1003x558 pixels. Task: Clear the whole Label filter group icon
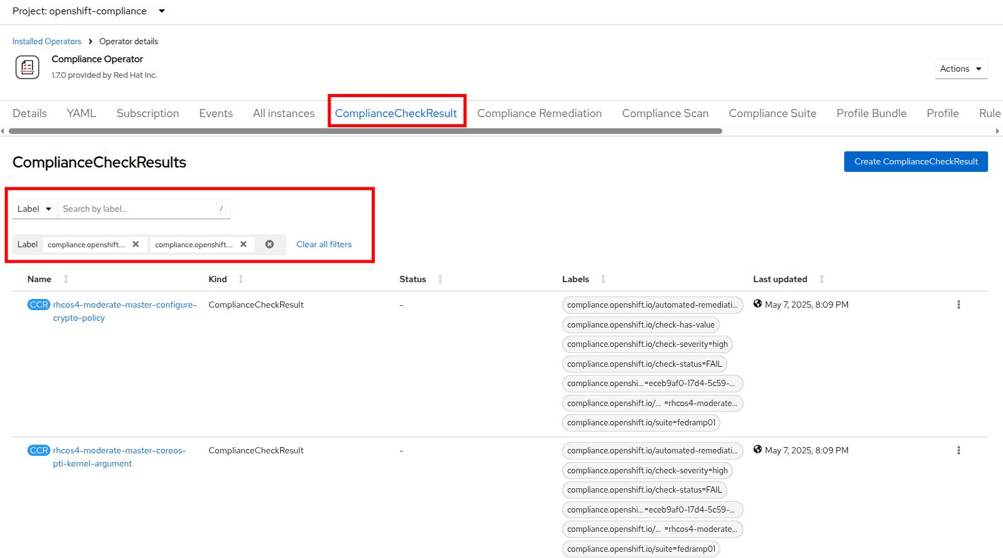coord(270,244)
